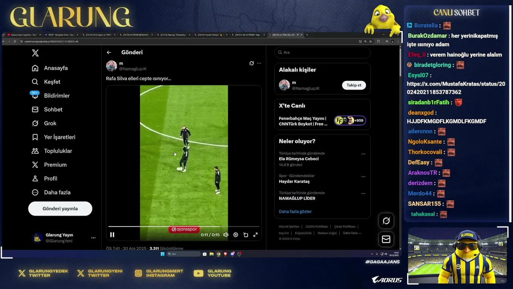Click the Ara search field on X

(322, 52)
